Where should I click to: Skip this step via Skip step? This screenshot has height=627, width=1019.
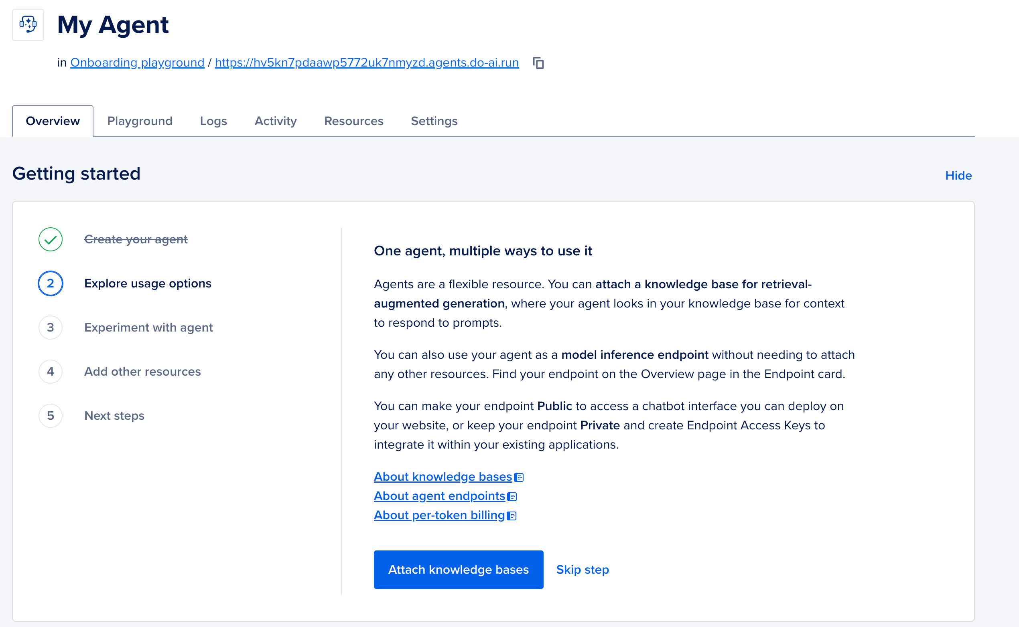click(583, 570)
